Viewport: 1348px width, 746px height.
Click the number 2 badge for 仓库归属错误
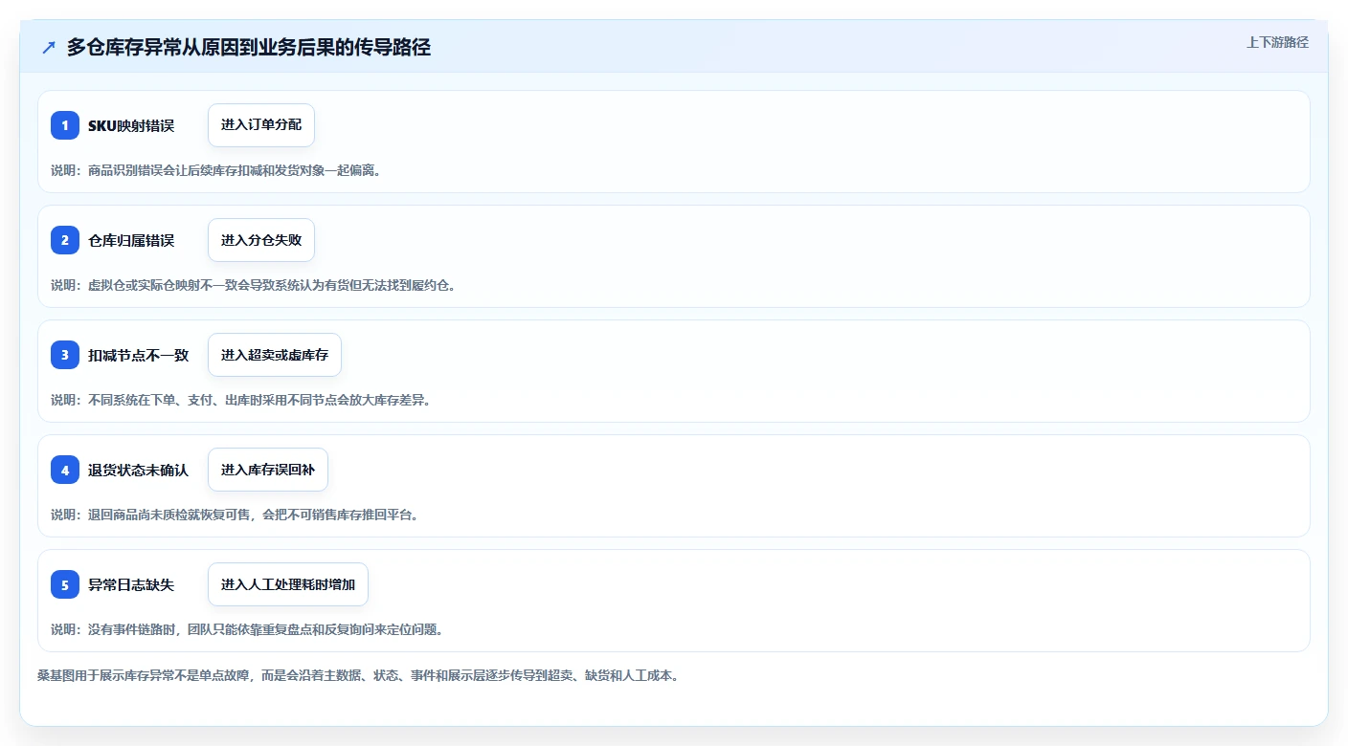click(x=65, y=240)
